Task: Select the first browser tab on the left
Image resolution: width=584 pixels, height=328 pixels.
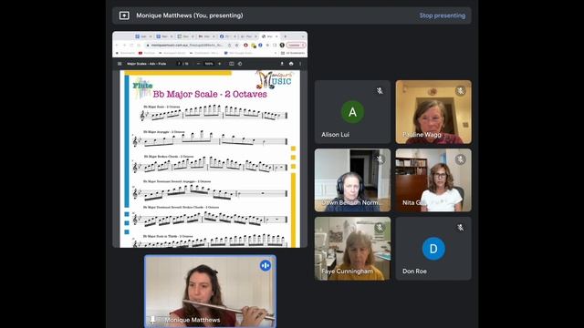Action: tap(143, 36)
